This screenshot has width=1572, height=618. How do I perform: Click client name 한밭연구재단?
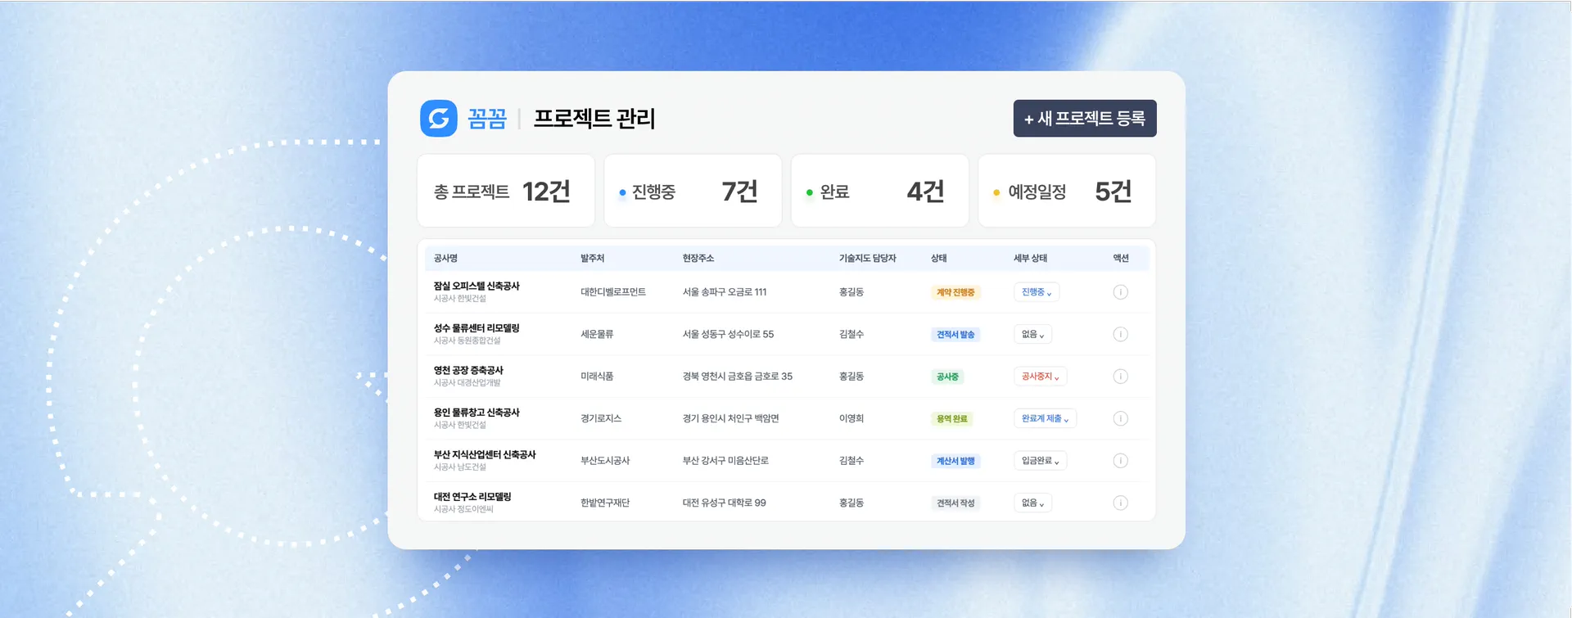tap(605, 503)
